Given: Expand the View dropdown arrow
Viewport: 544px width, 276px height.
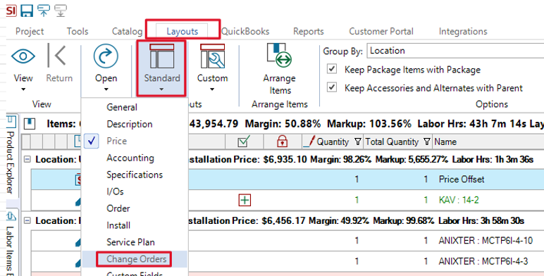Looking at the screenshot, I should tap(23, 89).
